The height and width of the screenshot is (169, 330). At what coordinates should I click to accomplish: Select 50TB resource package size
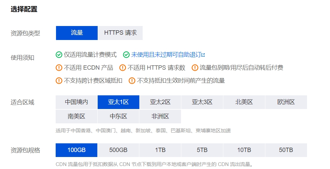[286, 150]
